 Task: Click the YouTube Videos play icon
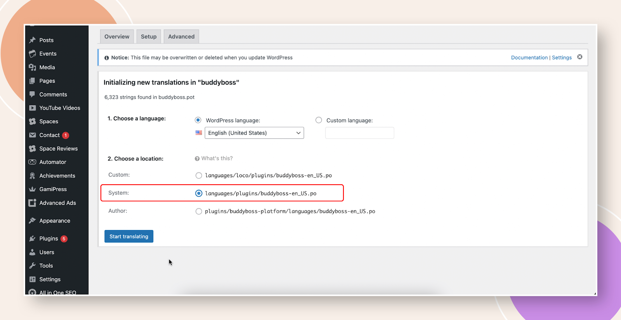33,108
